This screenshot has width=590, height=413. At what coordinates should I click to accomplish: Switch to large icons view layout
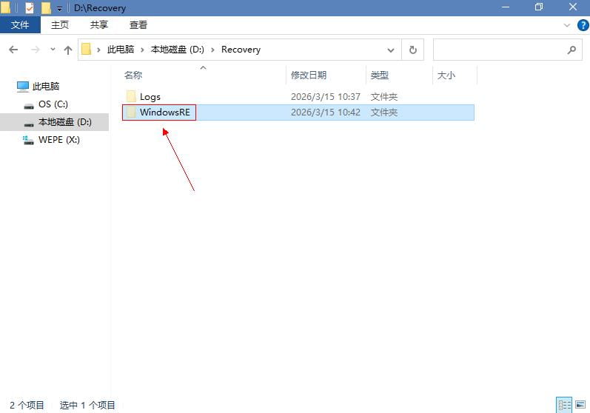click(580, 405)
